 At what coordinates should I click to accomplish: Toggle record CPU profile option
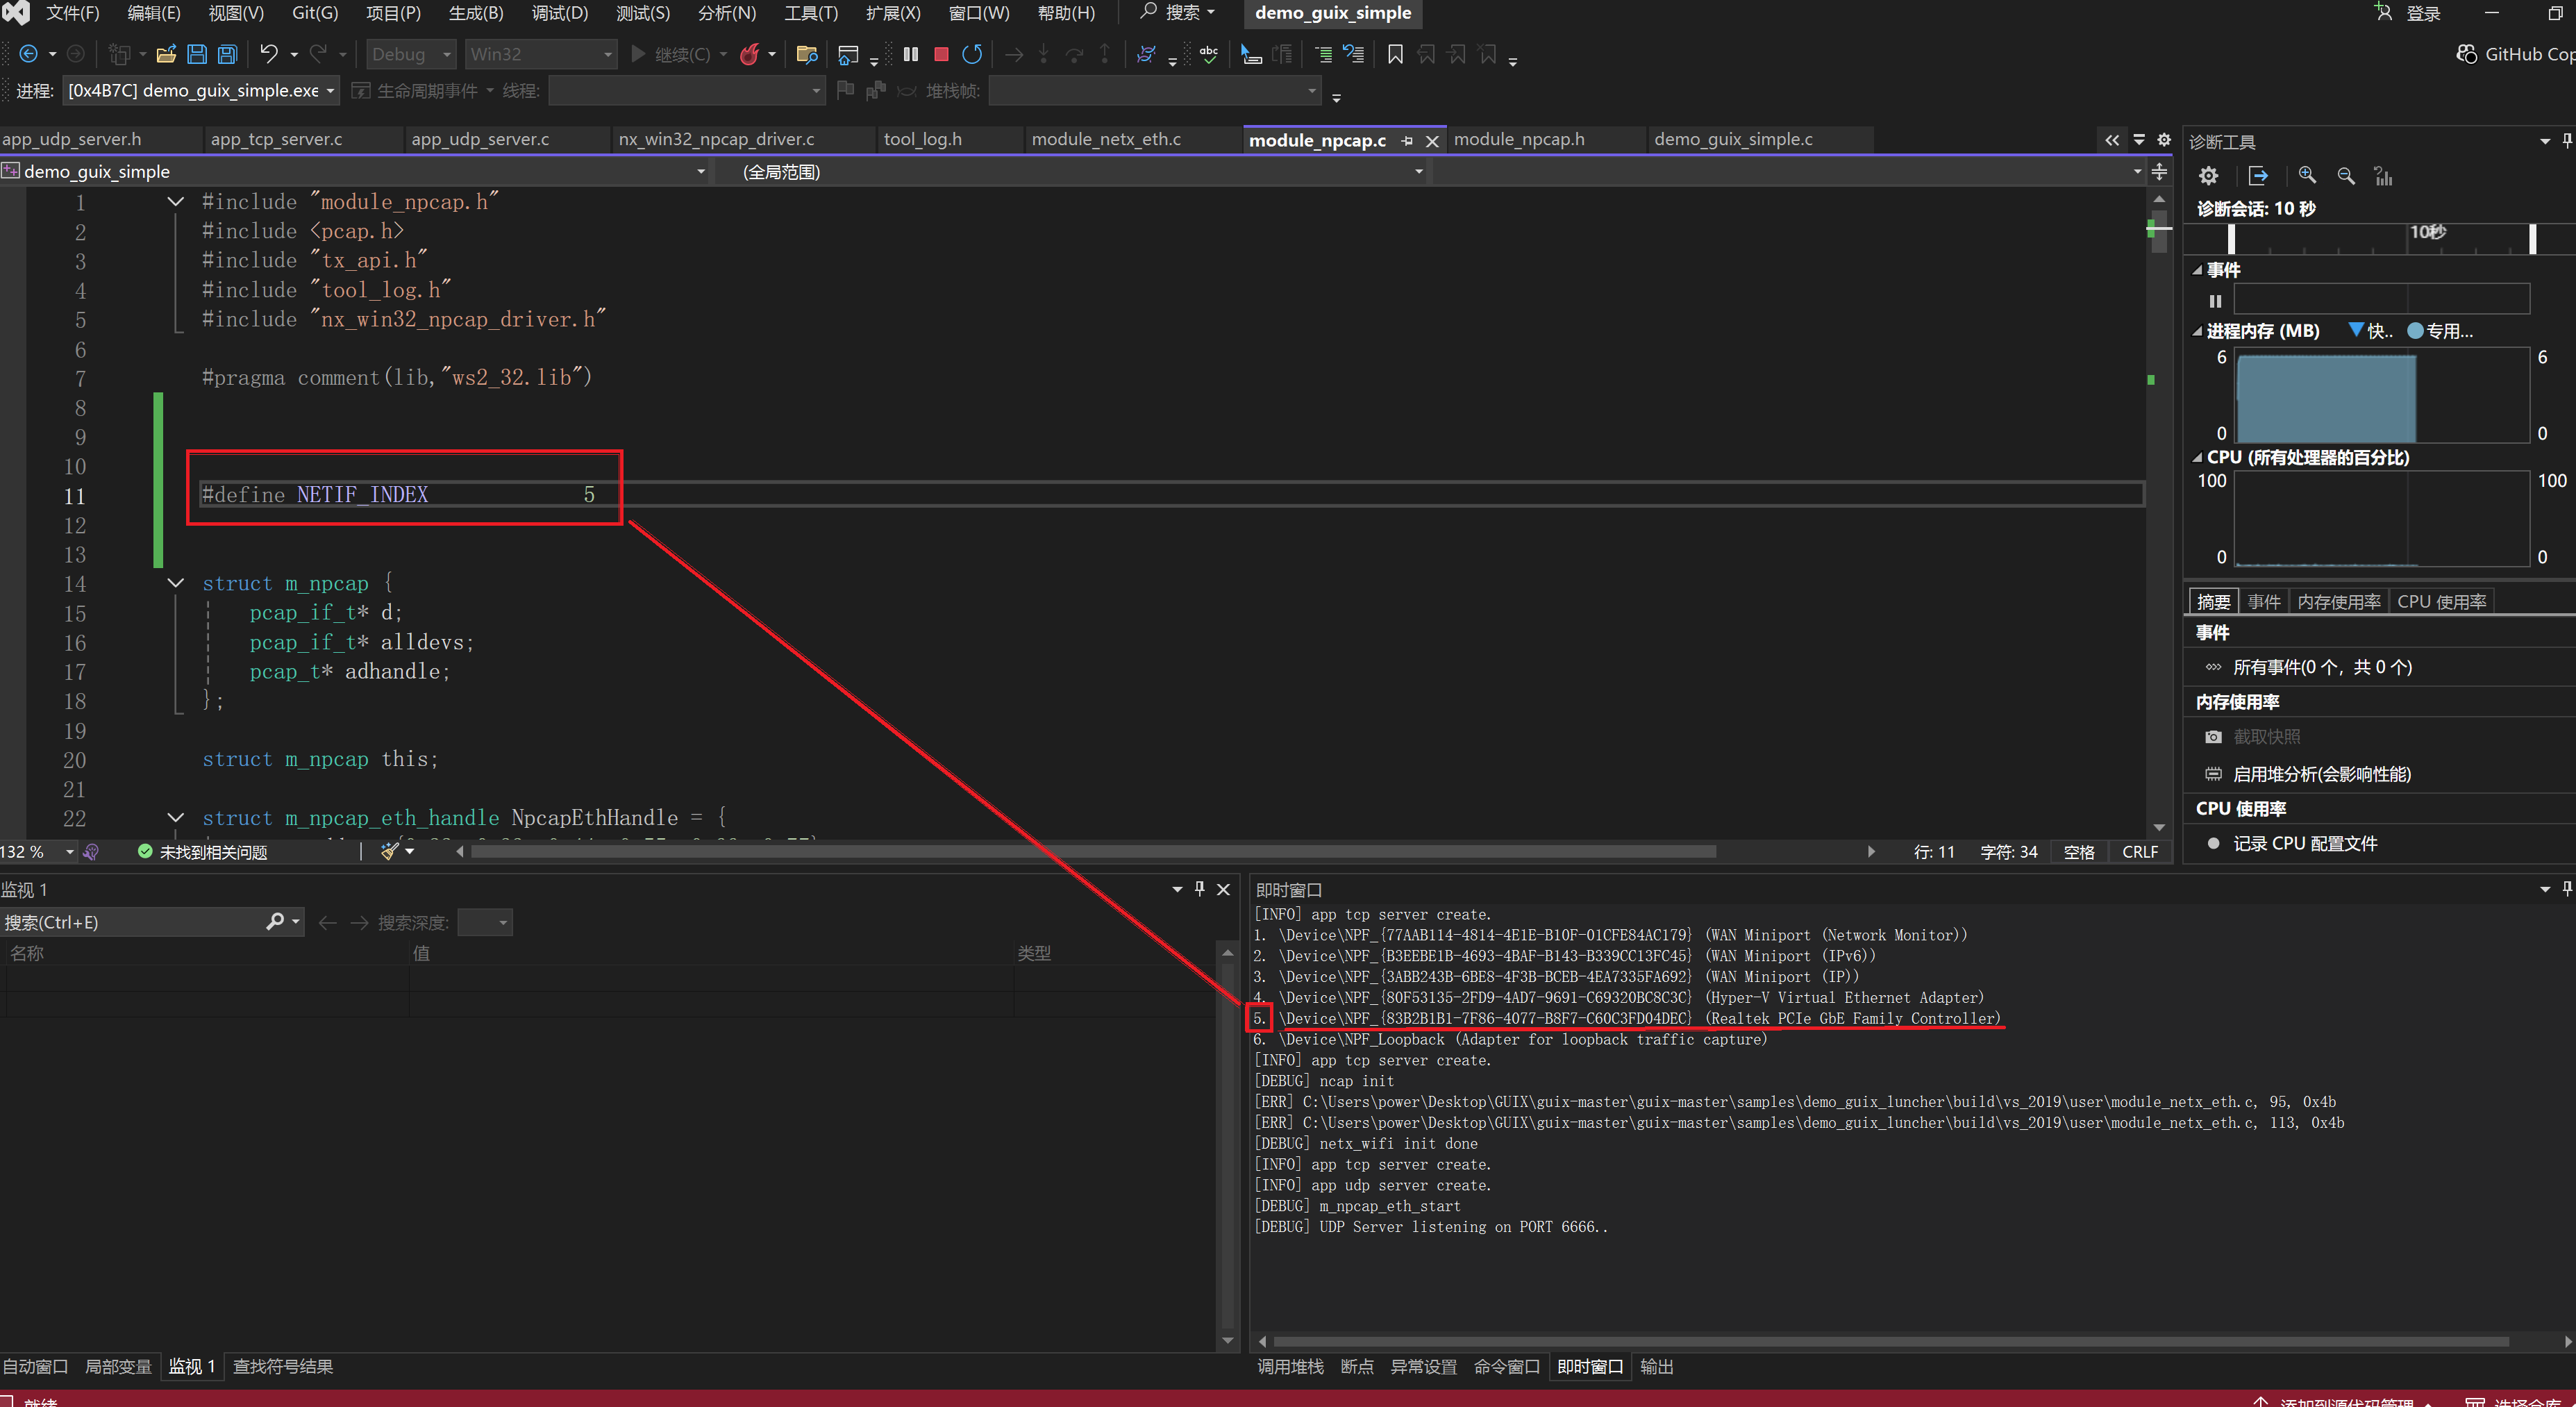2304,843
